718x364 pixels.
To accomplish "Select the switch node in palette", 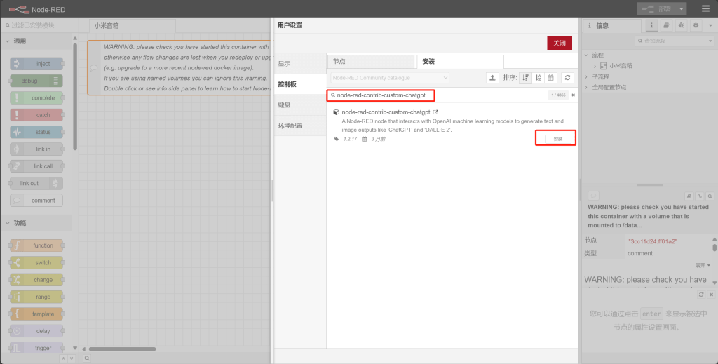I will pyautogui.click(x=36, y=262).
